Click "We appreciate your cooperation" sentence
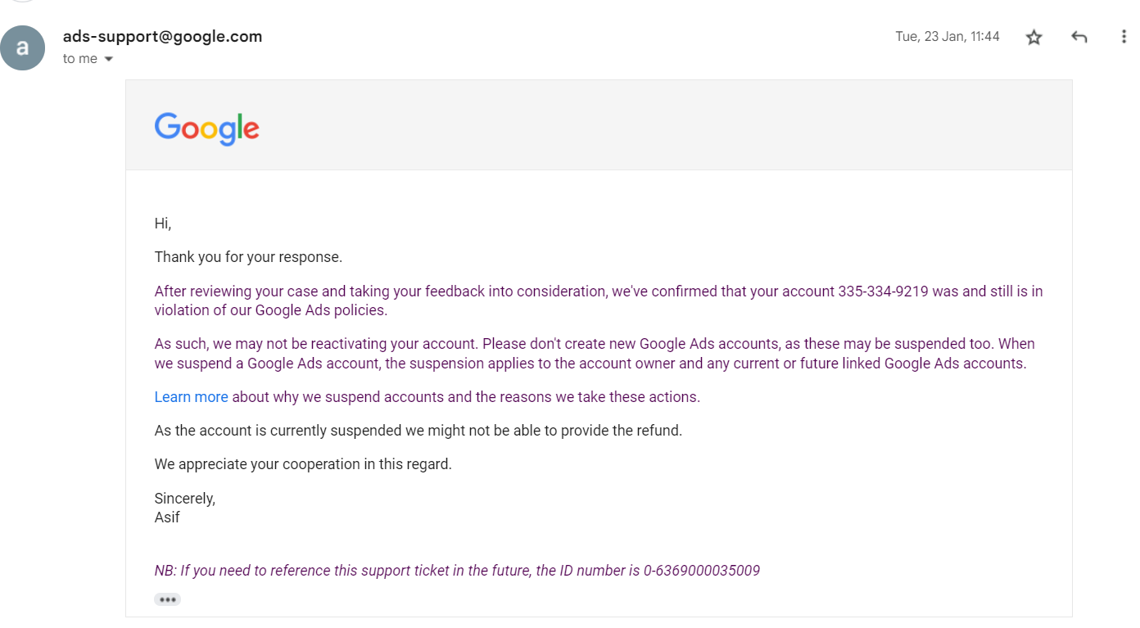This screenshot has height=628, width=1140. pyautogui.click(x=303, y=464)
